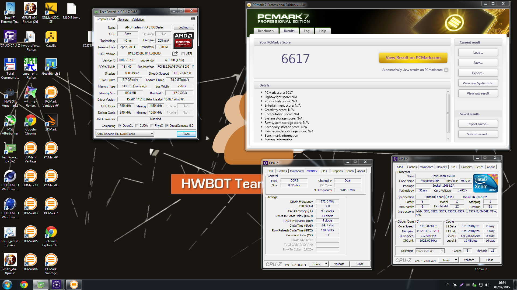Open TechPowerUp GPU-Z desktop icon
517x290 pixels.
point(10,152)
